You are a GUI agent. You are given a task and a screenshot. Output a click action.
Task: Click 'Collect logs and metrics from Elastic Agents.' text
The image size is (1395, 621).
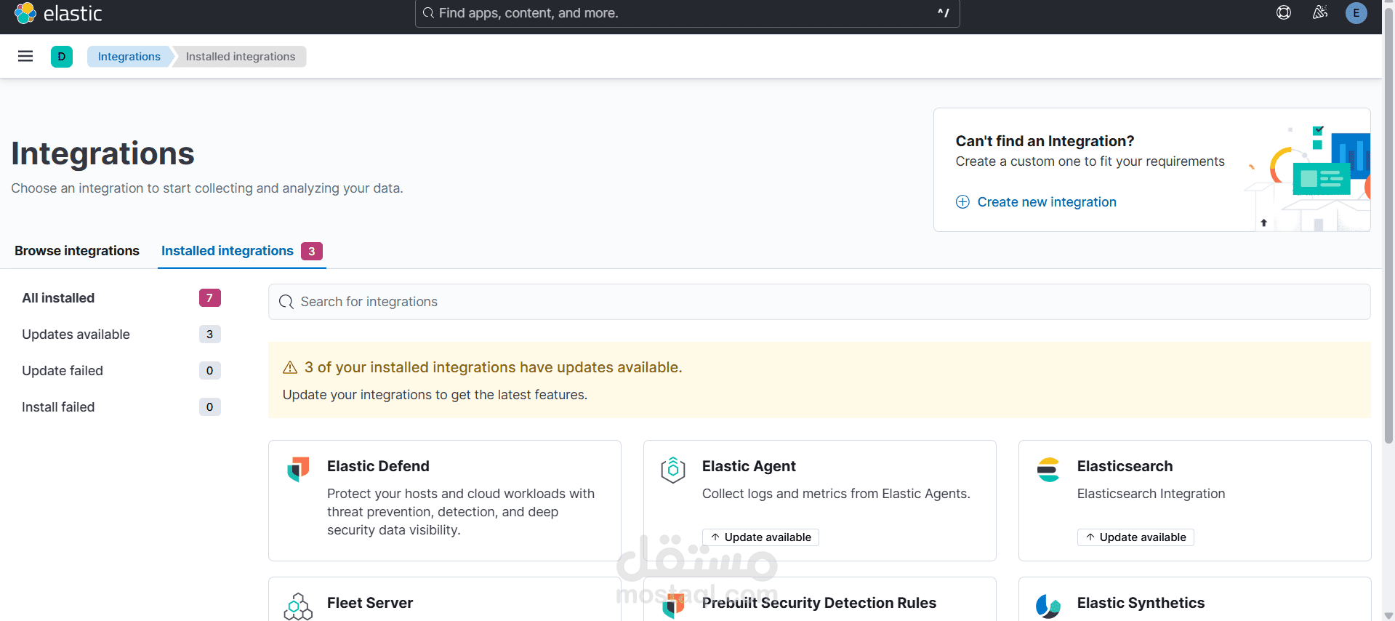tap(836, 494)
